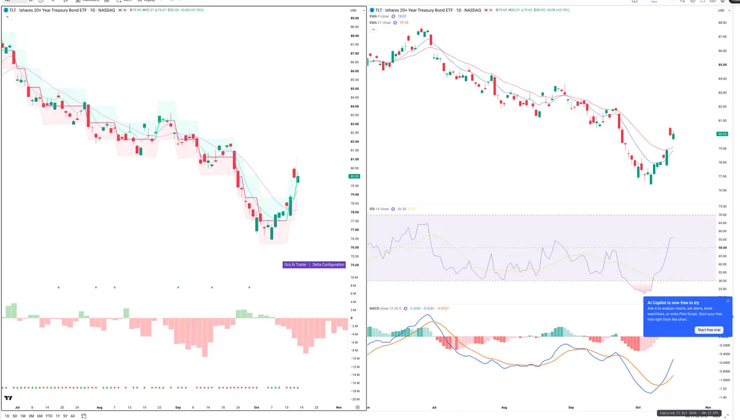The image size is (740, 420).
Task: Select the EMA 9 close indicator legend
Action: click(x=380, y=17)
